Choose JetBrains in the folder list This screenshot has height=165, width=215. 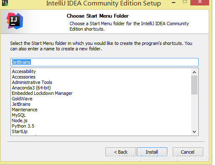pyautogui.click(x=21, y=104)
